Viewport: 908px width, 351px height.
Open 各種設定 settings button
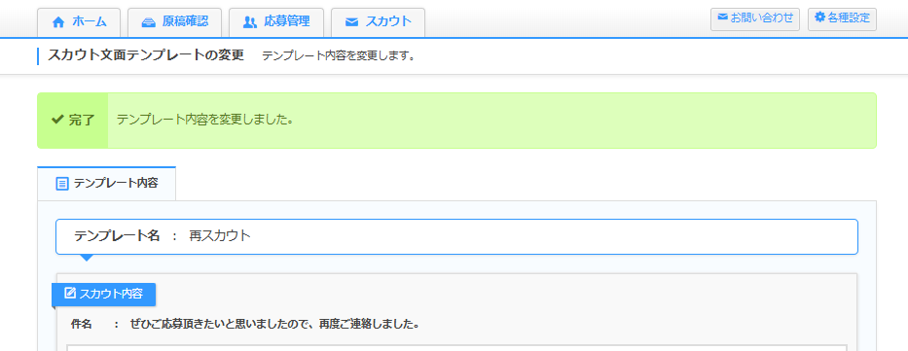[842, 18]
